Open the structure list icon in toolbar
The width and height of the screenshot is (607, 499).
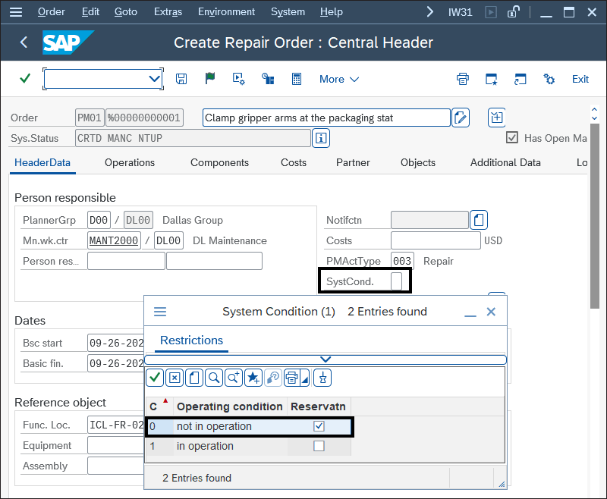[x=268, y=79]
